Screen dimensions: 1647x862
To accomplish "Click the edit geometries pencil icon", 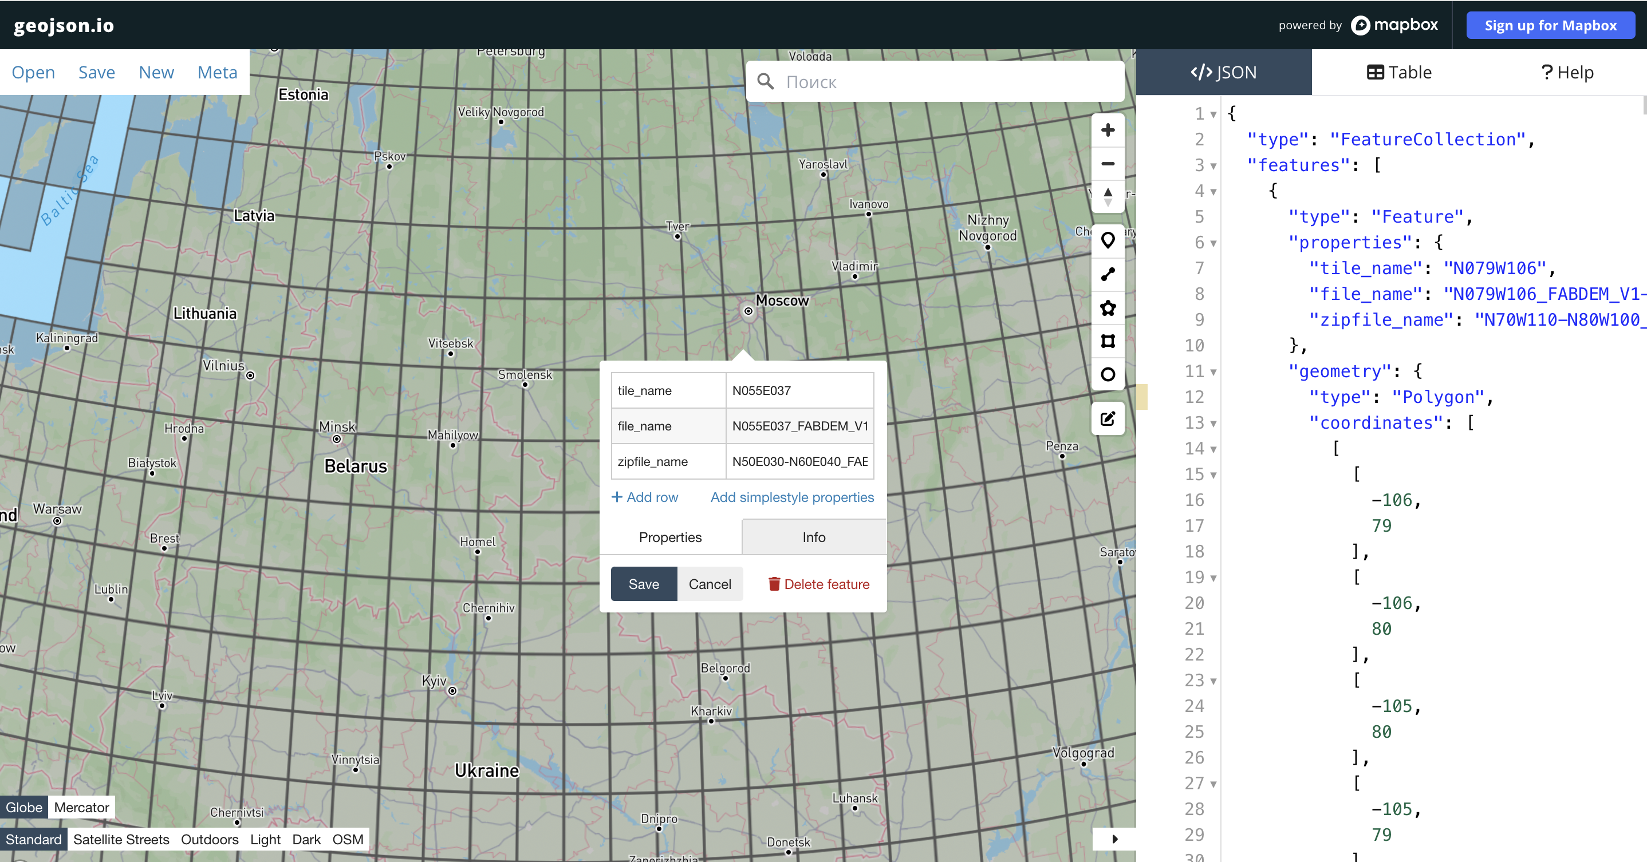I will pos(1108,418).
